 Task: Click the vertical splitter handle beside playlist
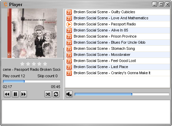[x=64, y=54]
